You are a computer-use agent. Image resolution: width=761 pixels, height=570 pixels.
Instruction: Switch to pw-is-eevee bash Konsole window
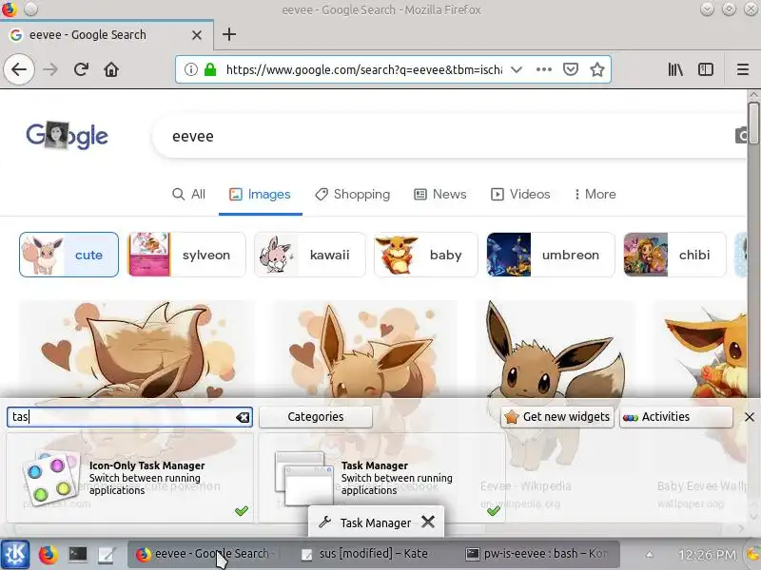537,554
